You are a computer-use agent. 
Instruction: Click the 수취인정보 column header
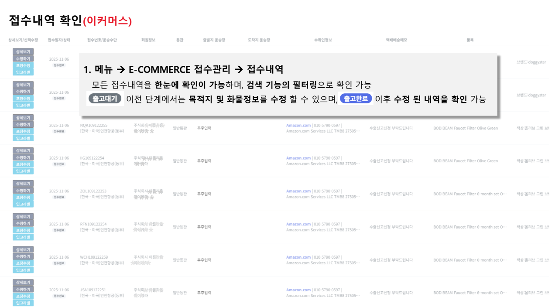[x=323, y=40]
